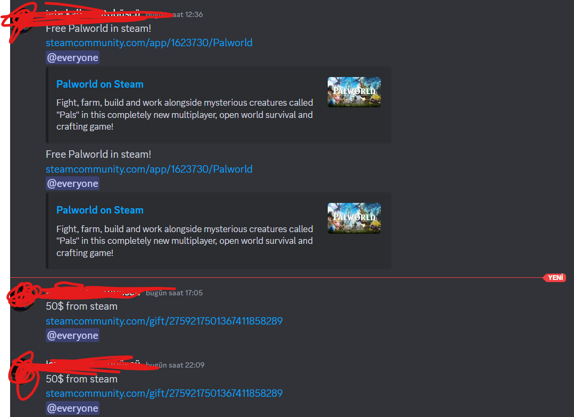Open second steamcommunity Palworld app link
Screen dimensions: 574x417
pyautogui.click(x=149, y=169)
